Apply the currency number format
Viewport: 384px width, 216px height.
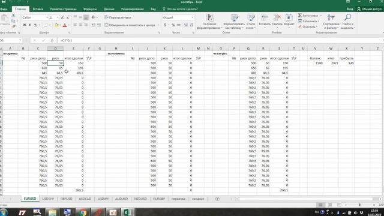click(x=165, y=25)
